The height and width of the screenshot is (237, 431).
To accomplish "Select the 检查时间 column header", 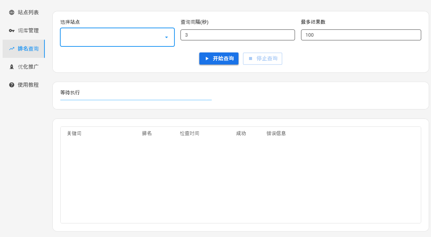I will tap(190, 134).
